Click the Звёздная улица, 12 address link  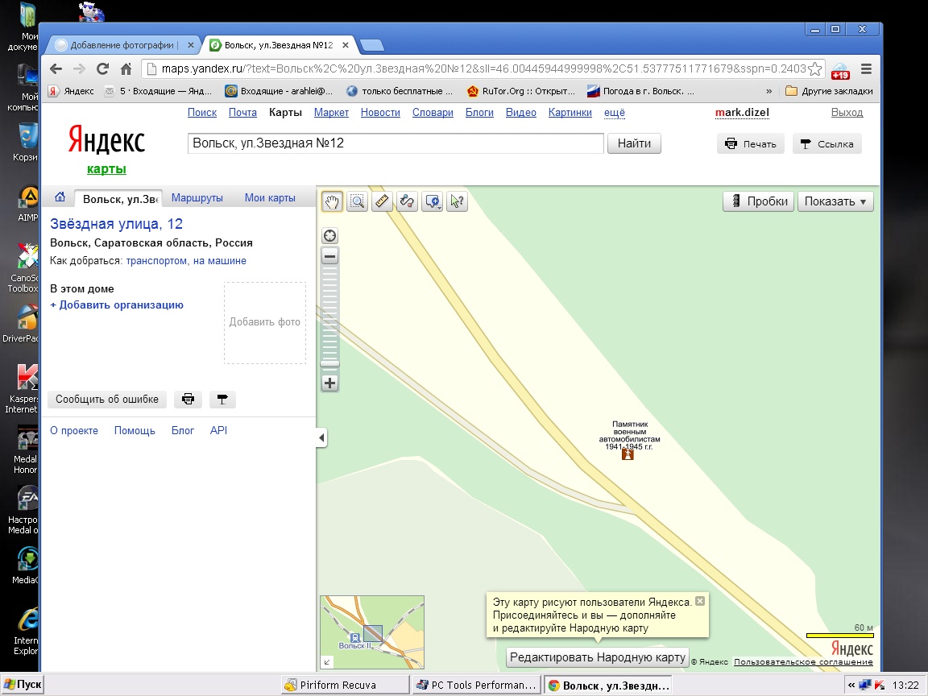[x=116, y=224]
